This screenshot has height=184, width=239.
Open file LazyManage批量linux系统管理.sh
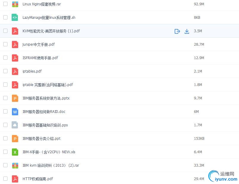(49, 18)
